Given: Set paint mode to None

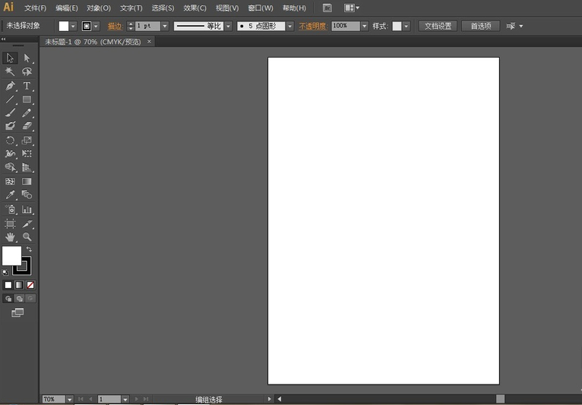Looking at the screenshot, I should [30, 285].
